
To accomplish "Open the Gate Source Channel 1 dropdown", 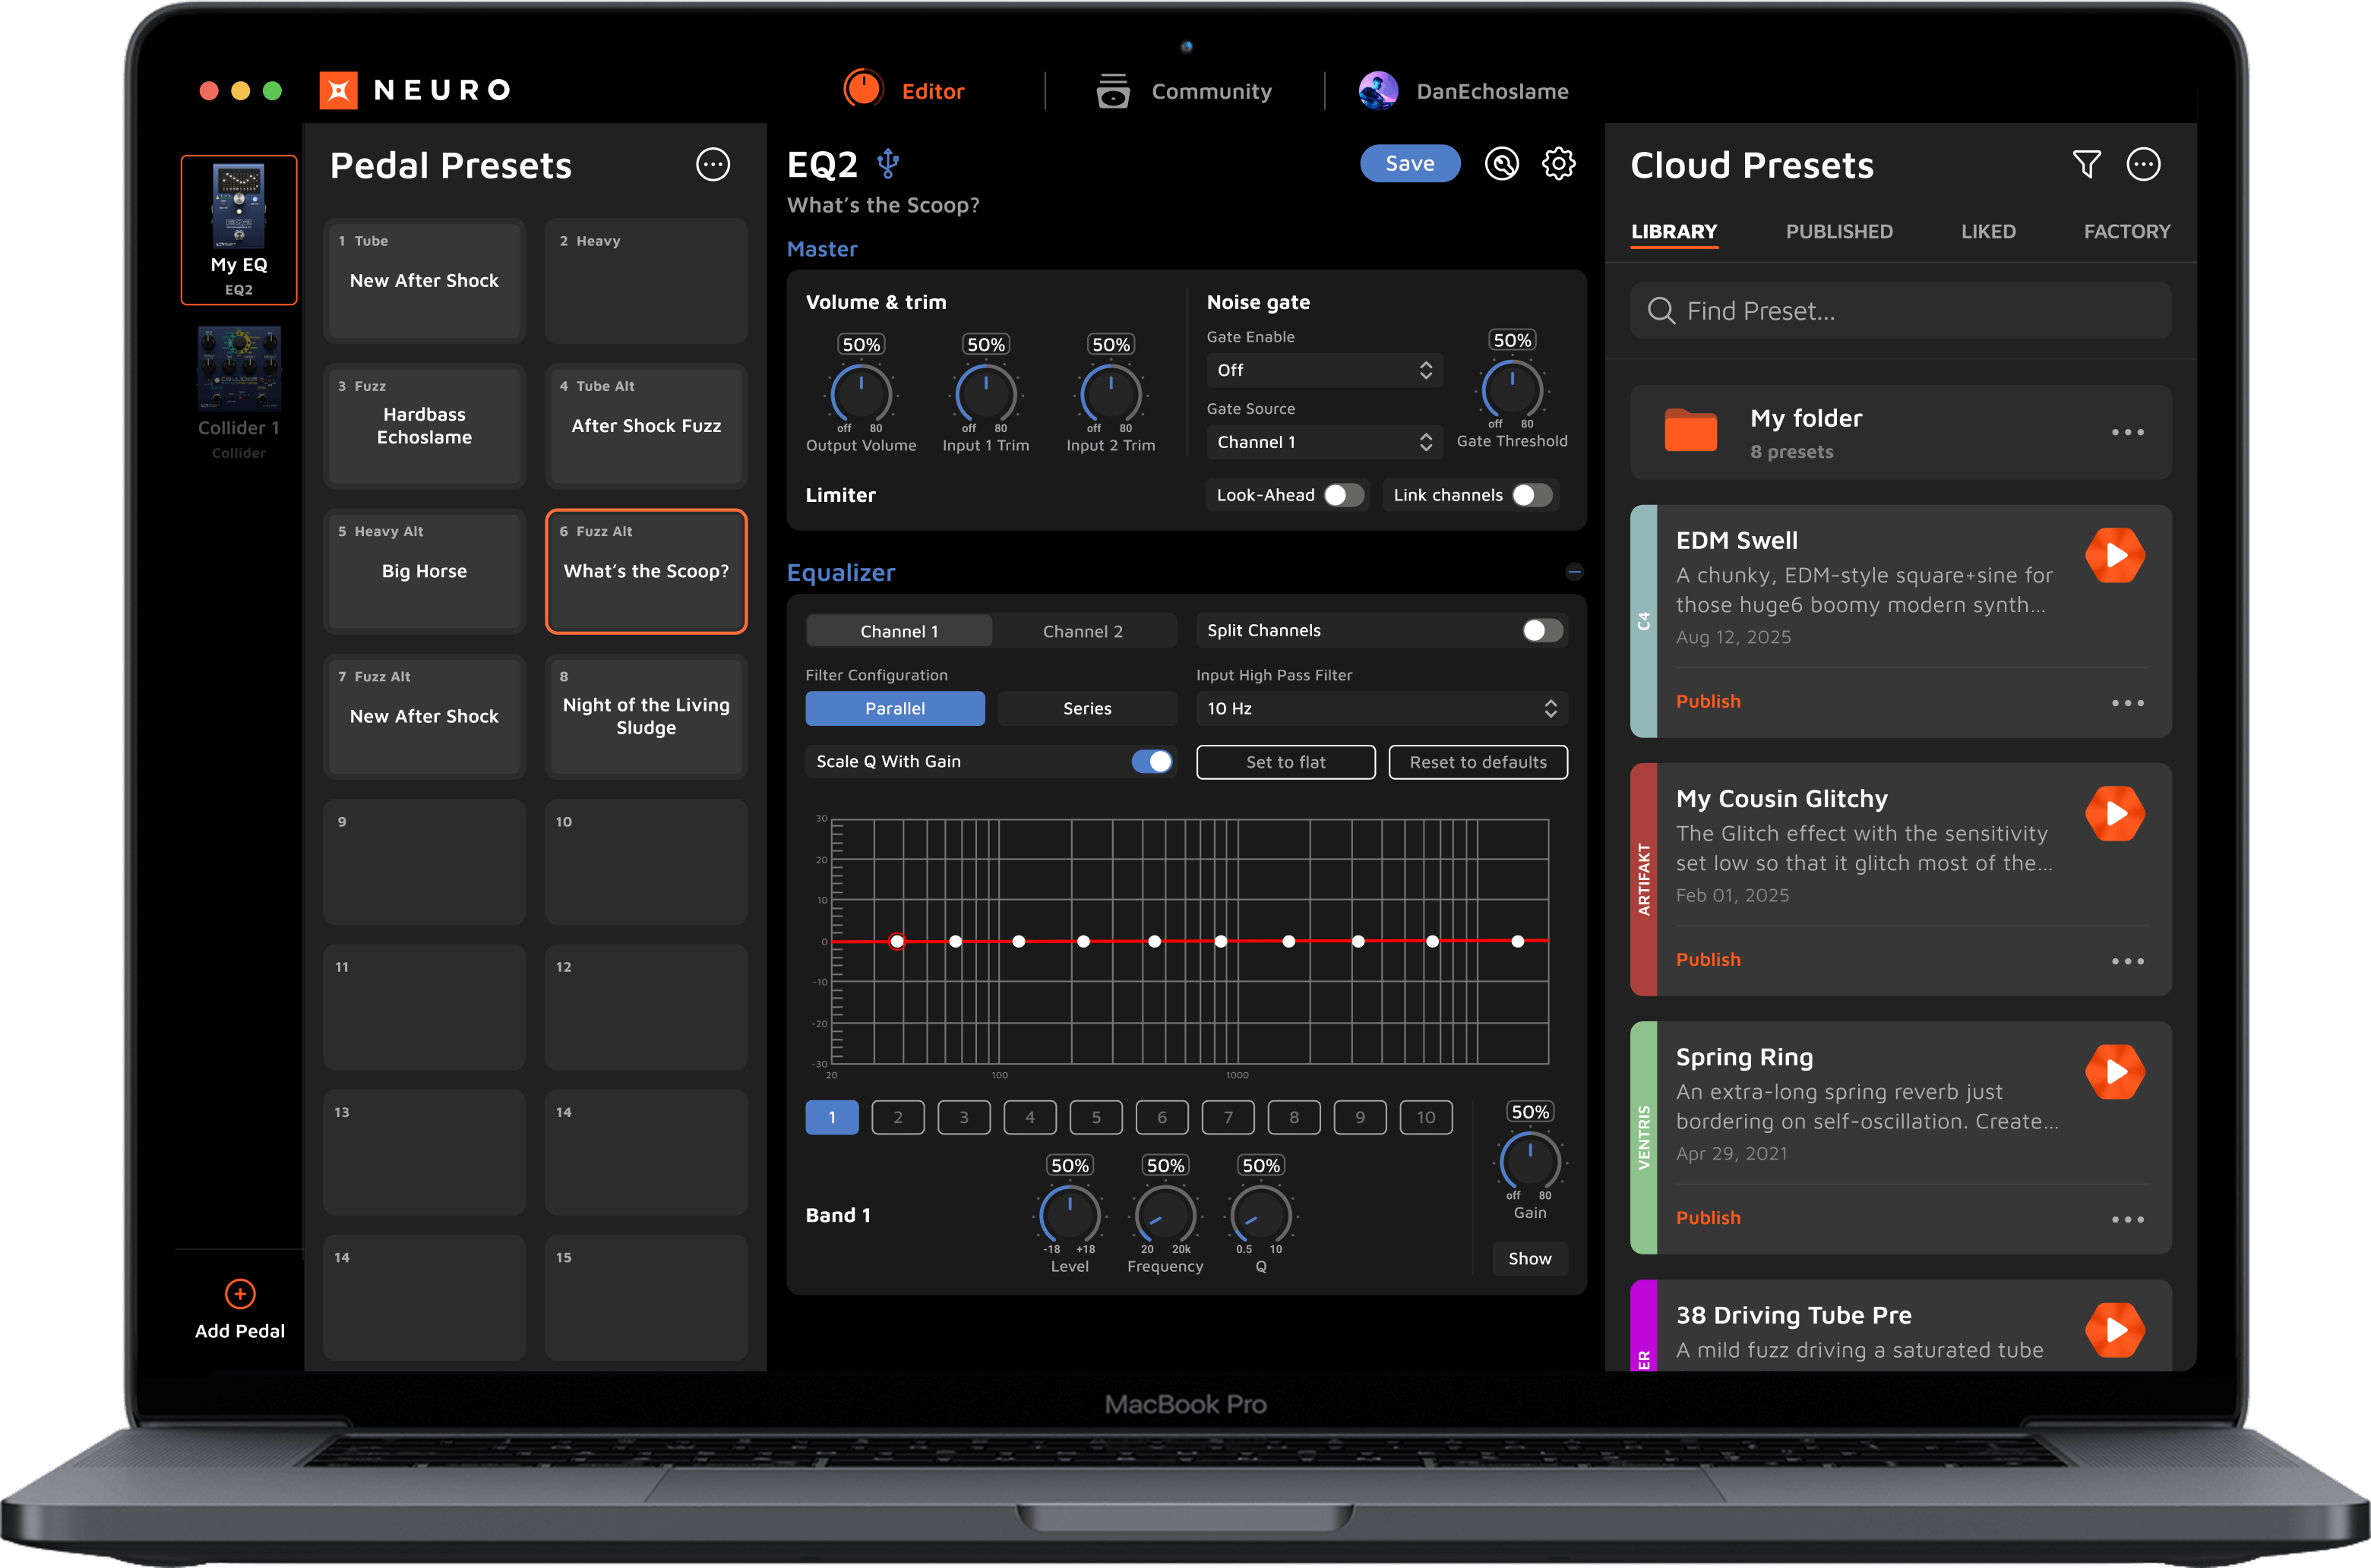I will (x=1323, y=441).
